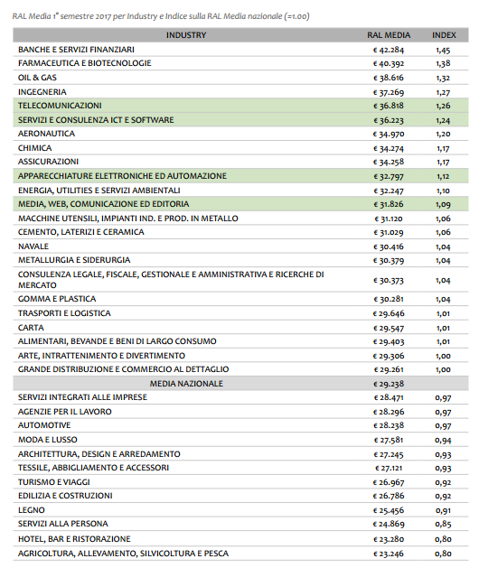Screen dimensions: 479x568
Task: Click the RAL MEDIA column header
Action: click(x=389, y=35)
